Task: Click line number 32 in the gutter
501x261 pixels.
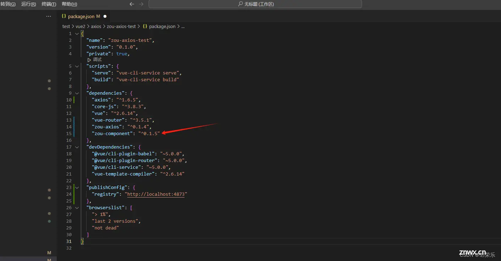Action: [68, 248]
